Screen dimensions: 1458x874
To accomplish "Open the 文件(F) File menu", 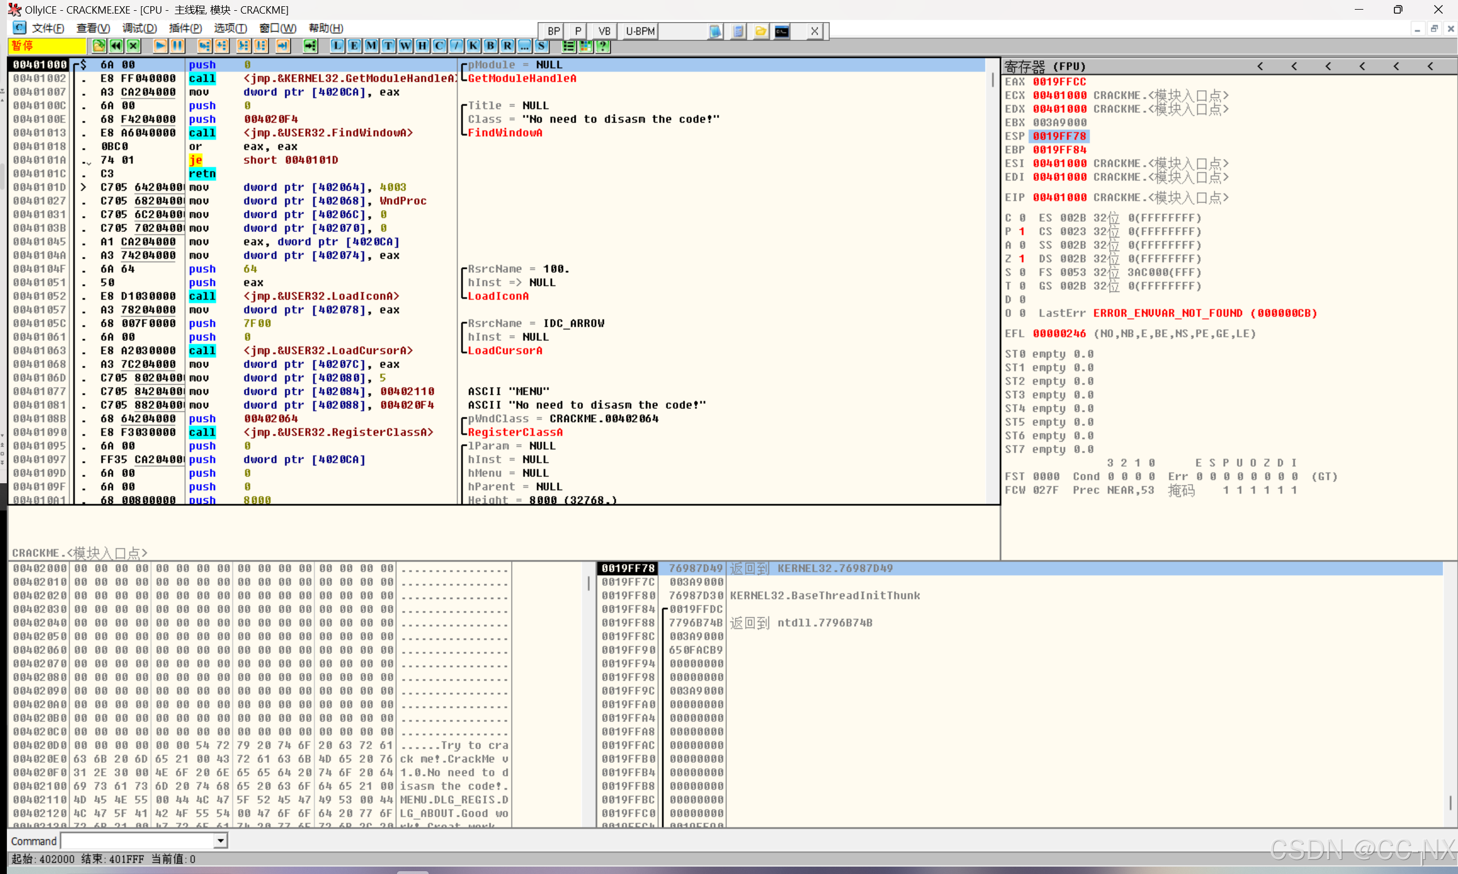I will [x=48, y=28].
